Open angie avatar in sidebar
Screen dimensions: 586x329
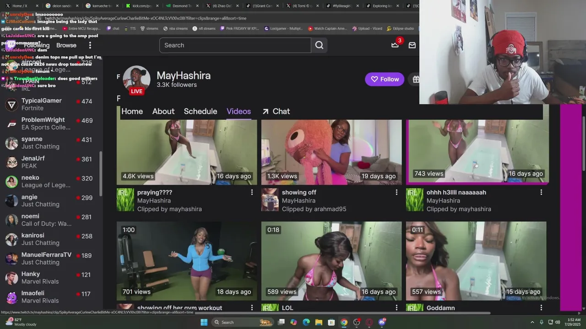click(x=11, y=201)
